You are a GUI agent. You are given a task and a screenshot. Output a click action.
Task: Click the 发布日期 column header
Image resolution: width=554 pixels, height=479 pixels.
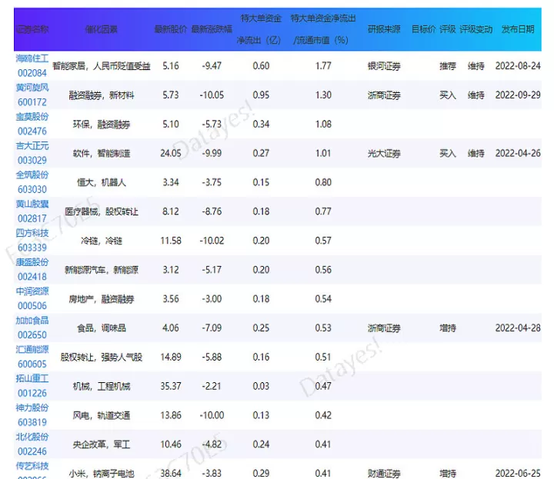point(518,29)
